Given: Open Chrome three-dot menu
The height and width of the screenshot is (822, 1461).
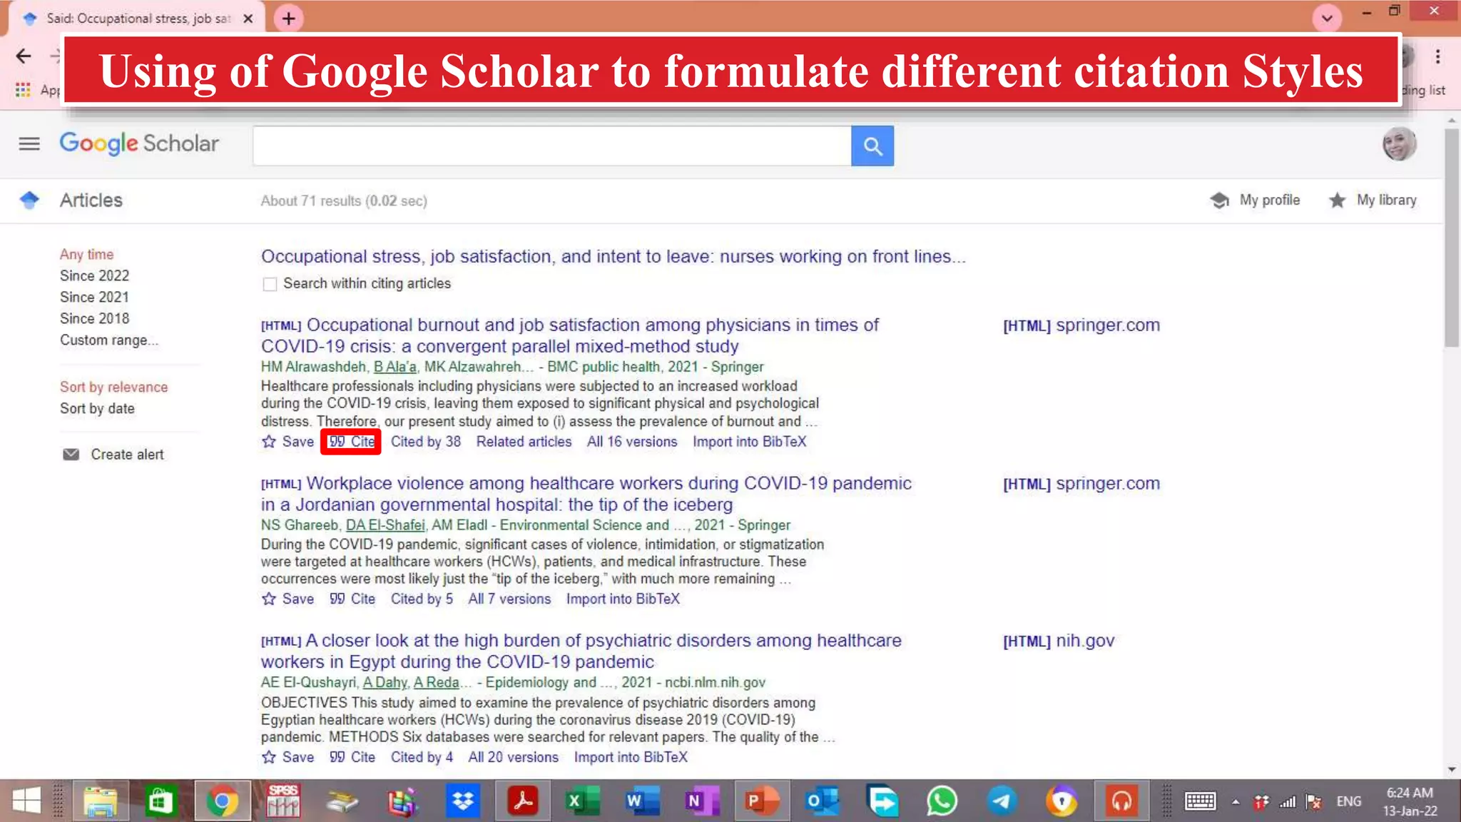Looking at the screenshot, I should coord(1437,56).
